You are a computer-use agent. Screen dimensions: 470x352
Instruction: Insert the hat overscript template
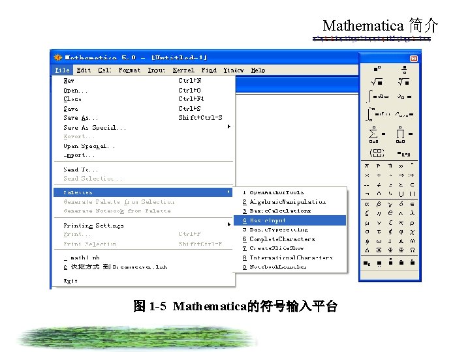413,263
